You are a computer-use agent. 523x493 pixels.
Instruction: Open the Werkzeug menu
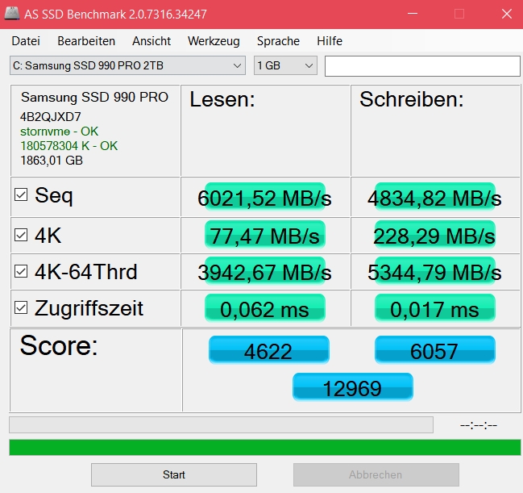coord(214,41)
